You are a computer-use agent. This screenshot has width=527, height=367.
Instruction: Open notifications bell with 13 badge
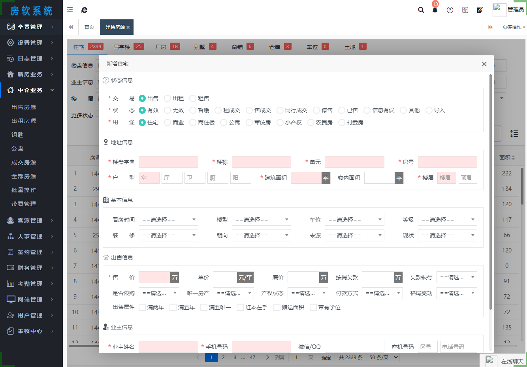pyautogui.click(x=435, y=9)
